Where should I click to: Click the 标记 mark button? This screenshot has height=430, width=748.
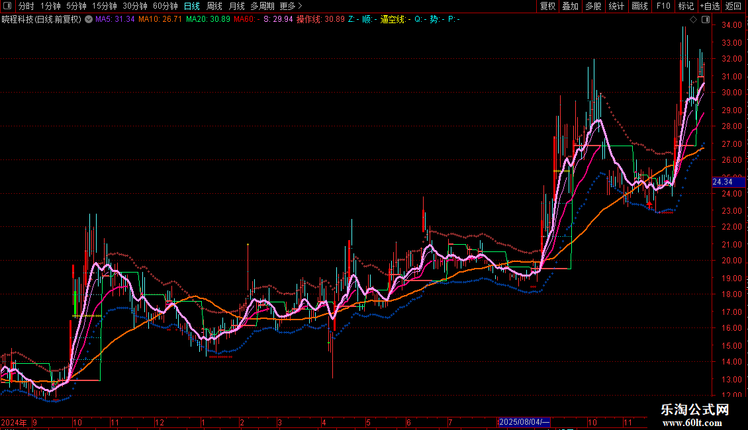point(686,6)
